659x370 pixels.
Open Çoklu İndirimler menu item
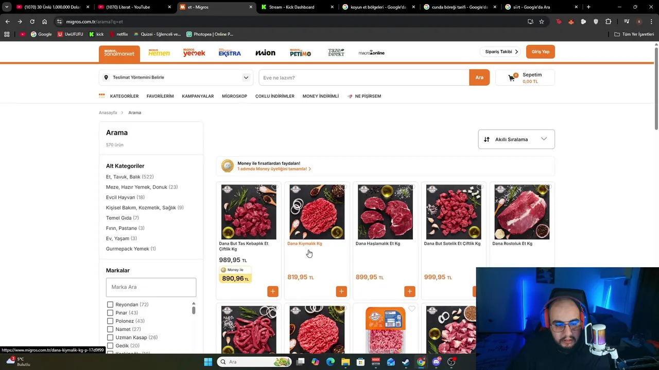(x=275, y=96)
